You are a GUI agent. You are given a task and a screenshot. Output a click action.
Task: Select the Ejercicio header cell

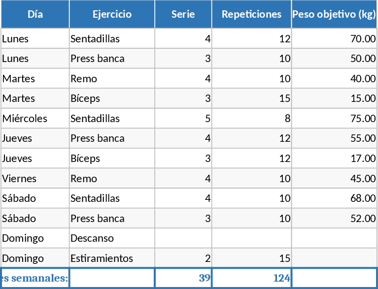(112, 14)
